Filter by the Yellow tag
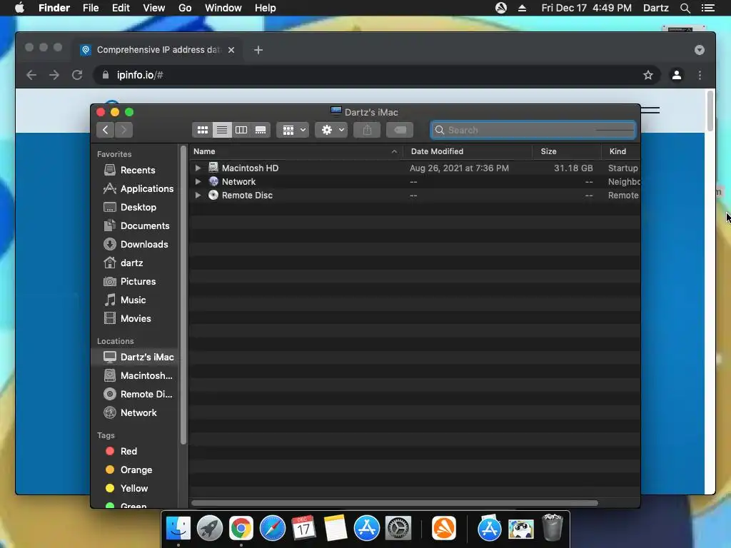 [135, 489]
